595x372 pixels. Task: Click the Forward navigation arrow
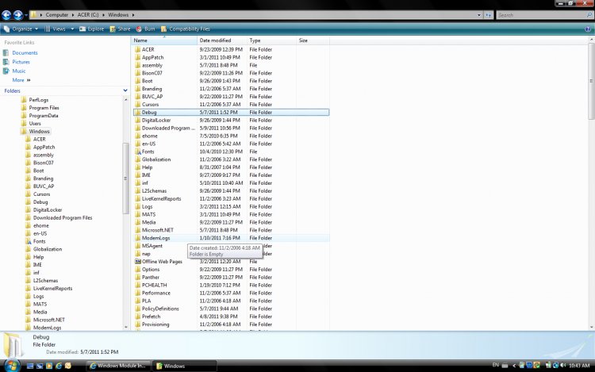tap(17, 15)
